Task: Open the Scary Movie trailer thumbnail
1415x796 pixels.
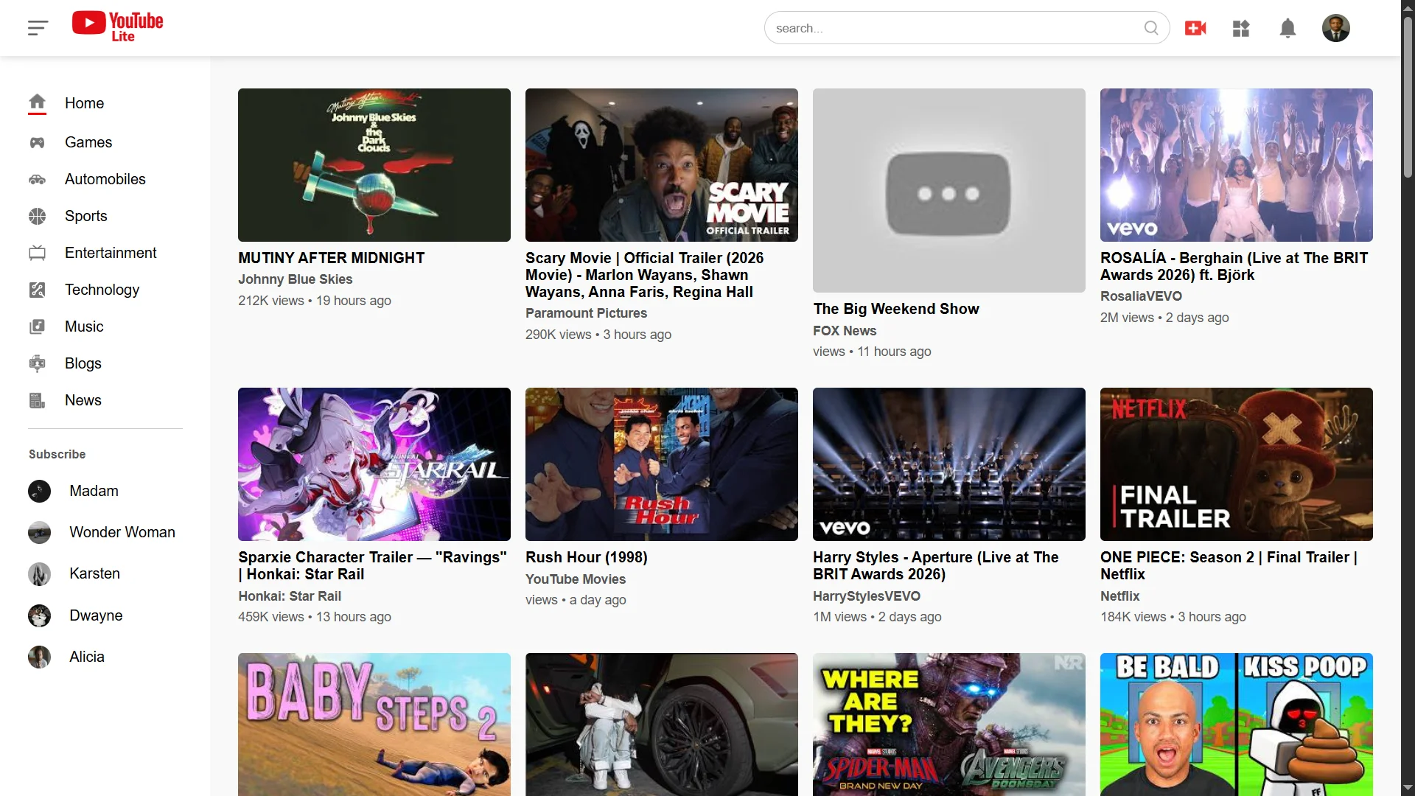Action: [661, 165]
